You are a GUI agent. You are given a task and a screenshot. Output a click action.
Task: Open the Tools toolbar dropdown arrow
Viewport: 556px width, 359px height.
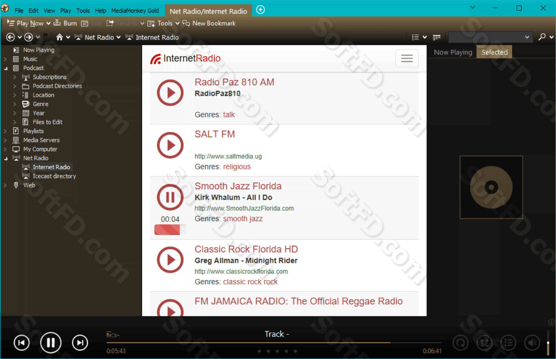177,23
